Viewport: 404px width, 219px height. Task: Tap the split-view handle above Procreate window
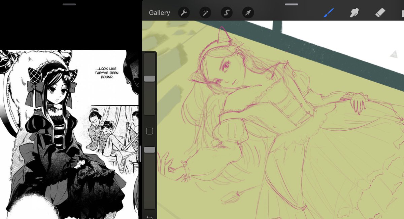(291, 4)
